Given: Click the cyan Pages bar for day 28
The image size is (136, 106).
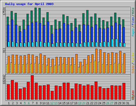Looking at the screenshot, I should (x=116, y=43).
